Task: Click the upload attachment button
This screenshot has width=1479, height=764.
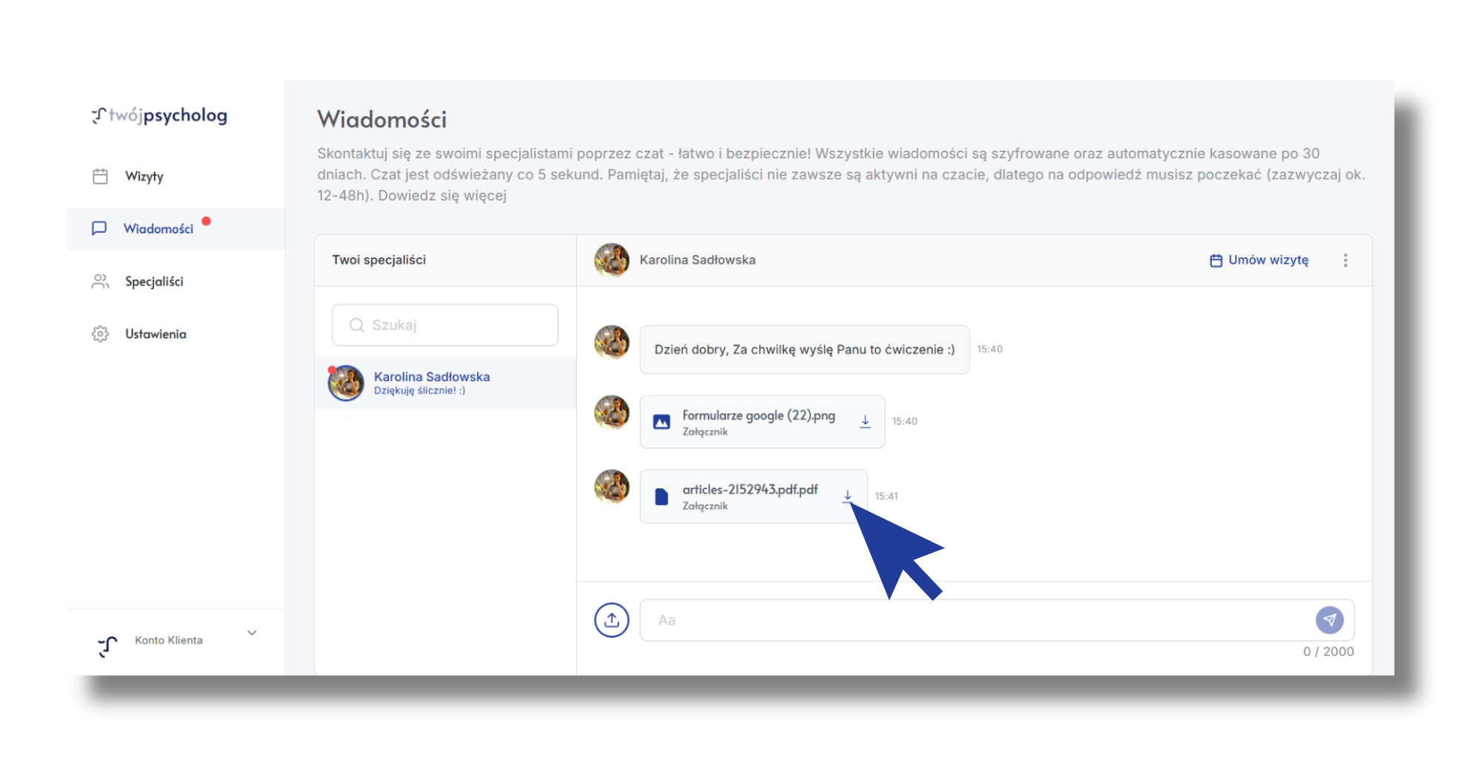Action: [x=612, y=620]
